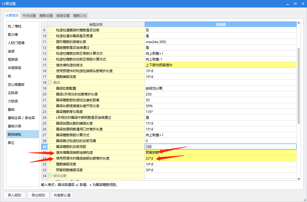Open 基础主梁 / 承台梁 category
This screenshot has height=202, width=307.
pyautogui.click(x=23, y=118)
